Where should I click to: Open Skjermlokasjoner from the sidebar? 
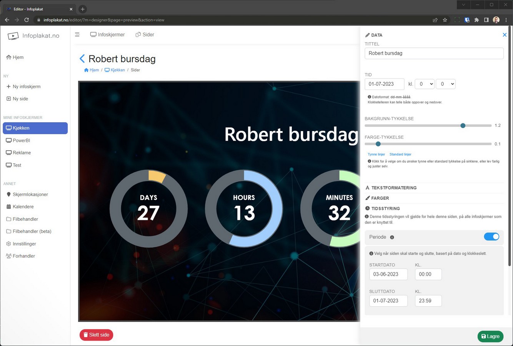(30, 195)
